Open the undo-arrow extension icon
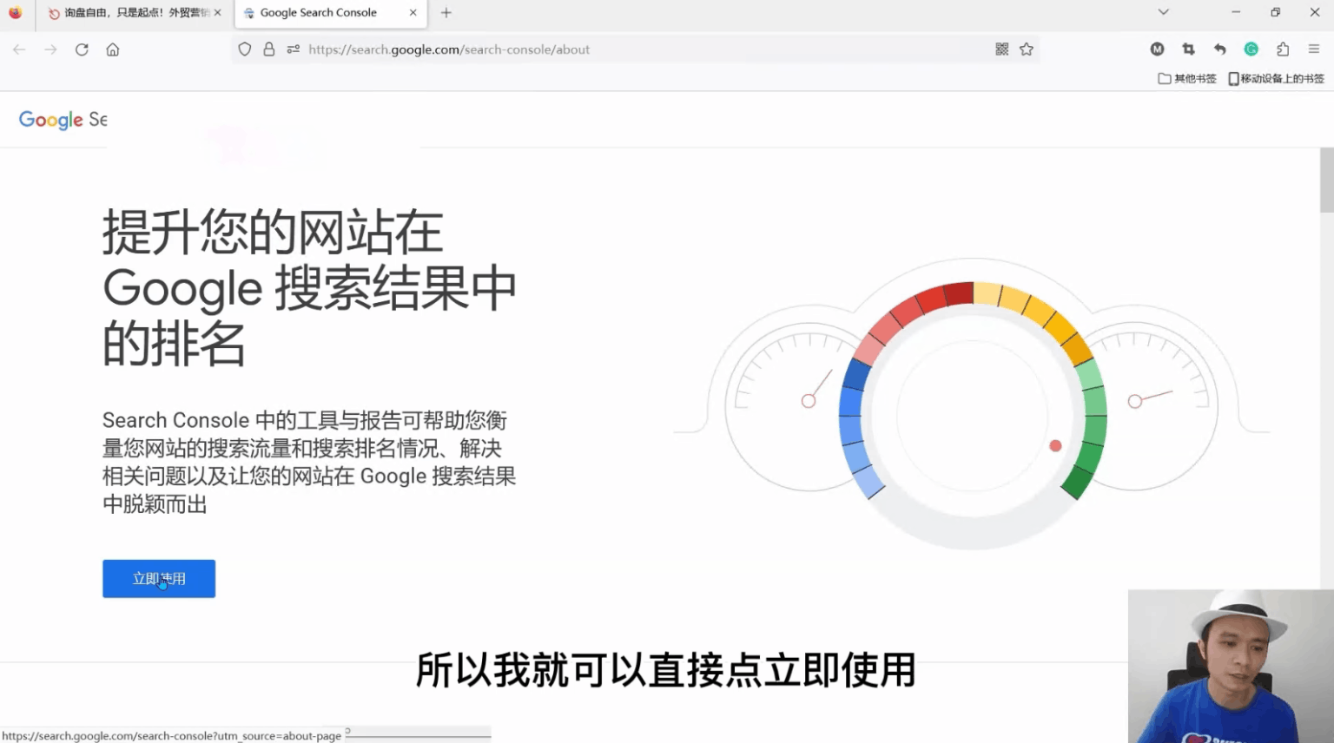The height and width of the screenshot is (743, 1334). 1219,49
